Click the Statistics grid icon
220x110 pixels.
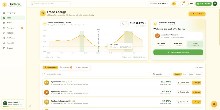(4, 33)
